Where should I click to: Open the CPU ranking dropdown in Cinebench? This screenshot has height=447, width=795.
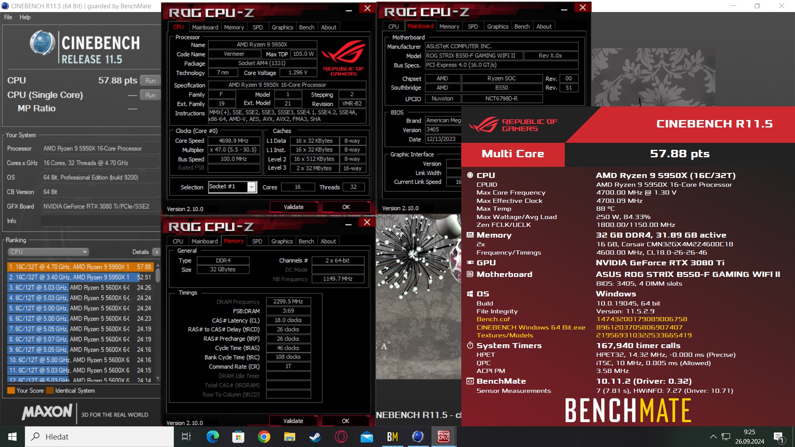pos(48,252)
